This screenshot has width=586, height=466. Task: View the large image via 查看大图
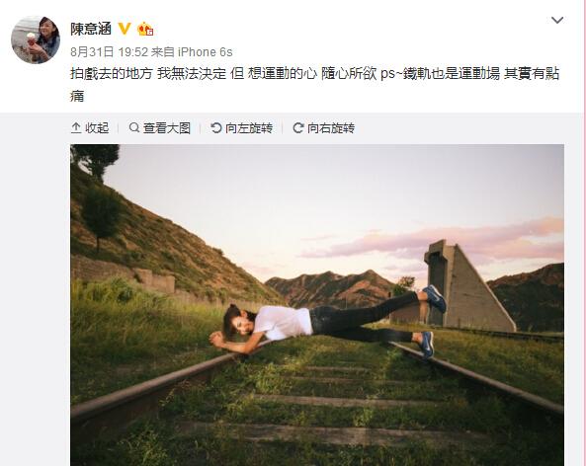click(x=160, y=128)
